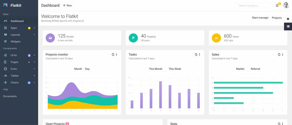Click the purple Emails envelope icon

(x=50, y=38)
